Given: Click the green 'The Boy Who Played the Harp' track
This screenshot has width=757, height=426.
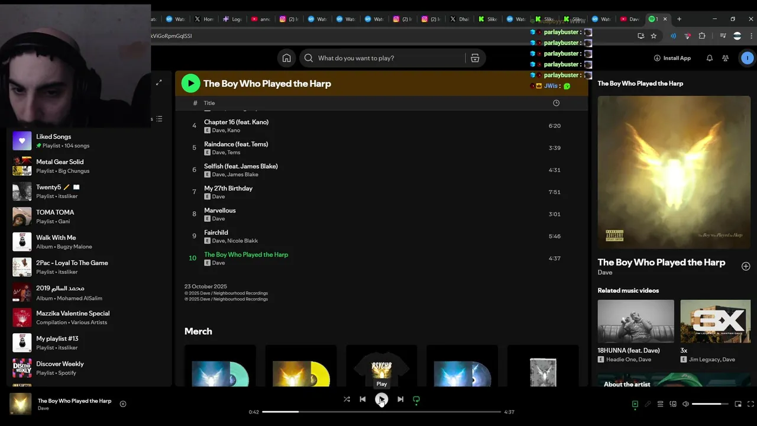Looking at the screenshot, I should point(246,254).
